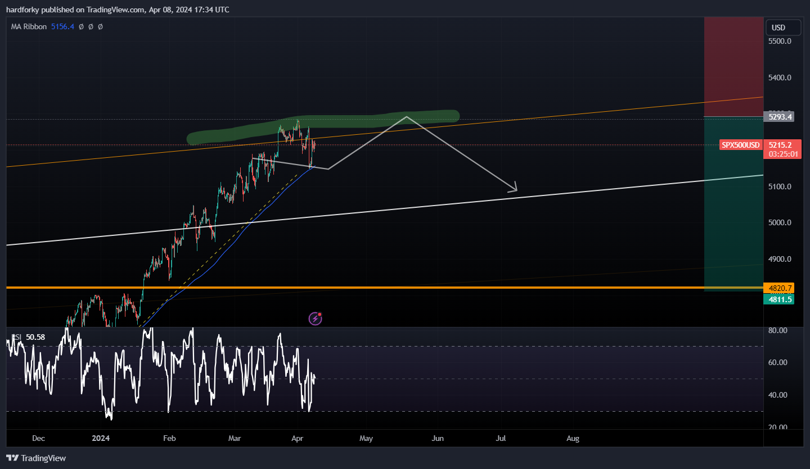The width and height of the screenshot is (810, 469).
Task: Click the gray arrowhead of the projection path
Action: coord(512,188)
